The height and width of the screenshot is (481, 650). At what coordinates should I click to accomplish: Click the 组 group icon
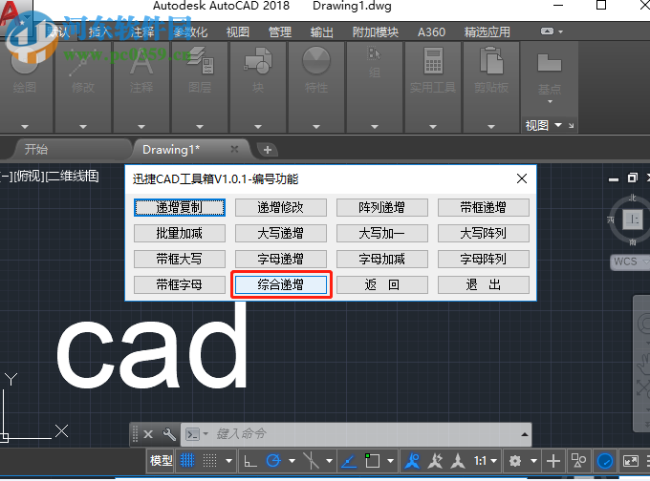375,53
